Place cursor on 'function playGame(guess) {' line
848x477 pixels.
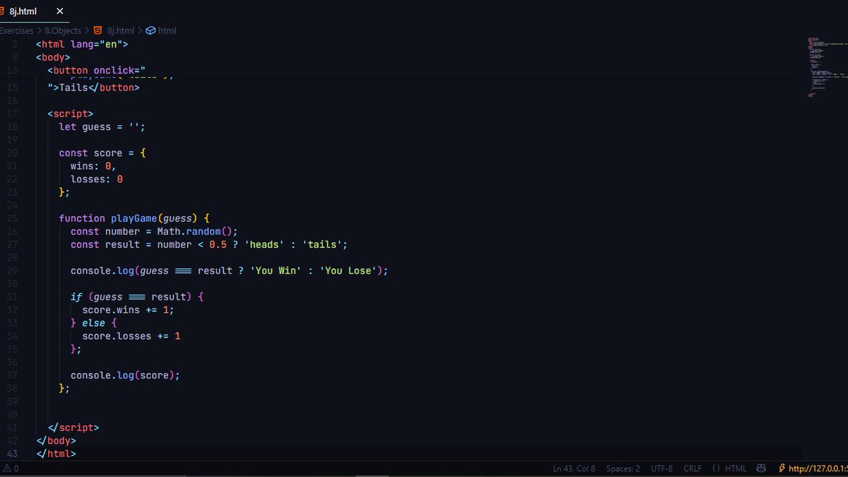coord(134,218)
